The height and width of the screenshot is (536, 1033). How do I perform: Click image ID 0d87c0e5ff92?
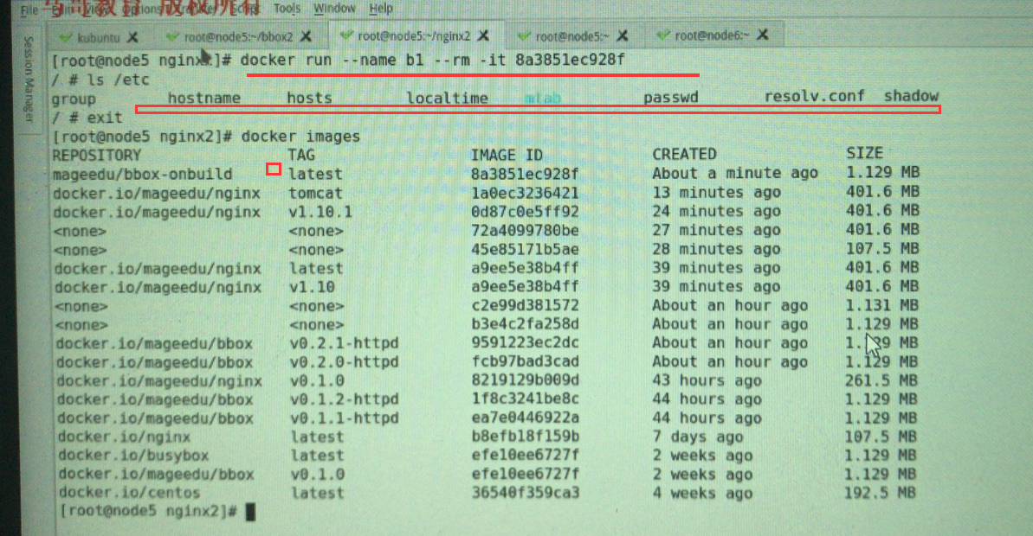[x=525, y=212]
